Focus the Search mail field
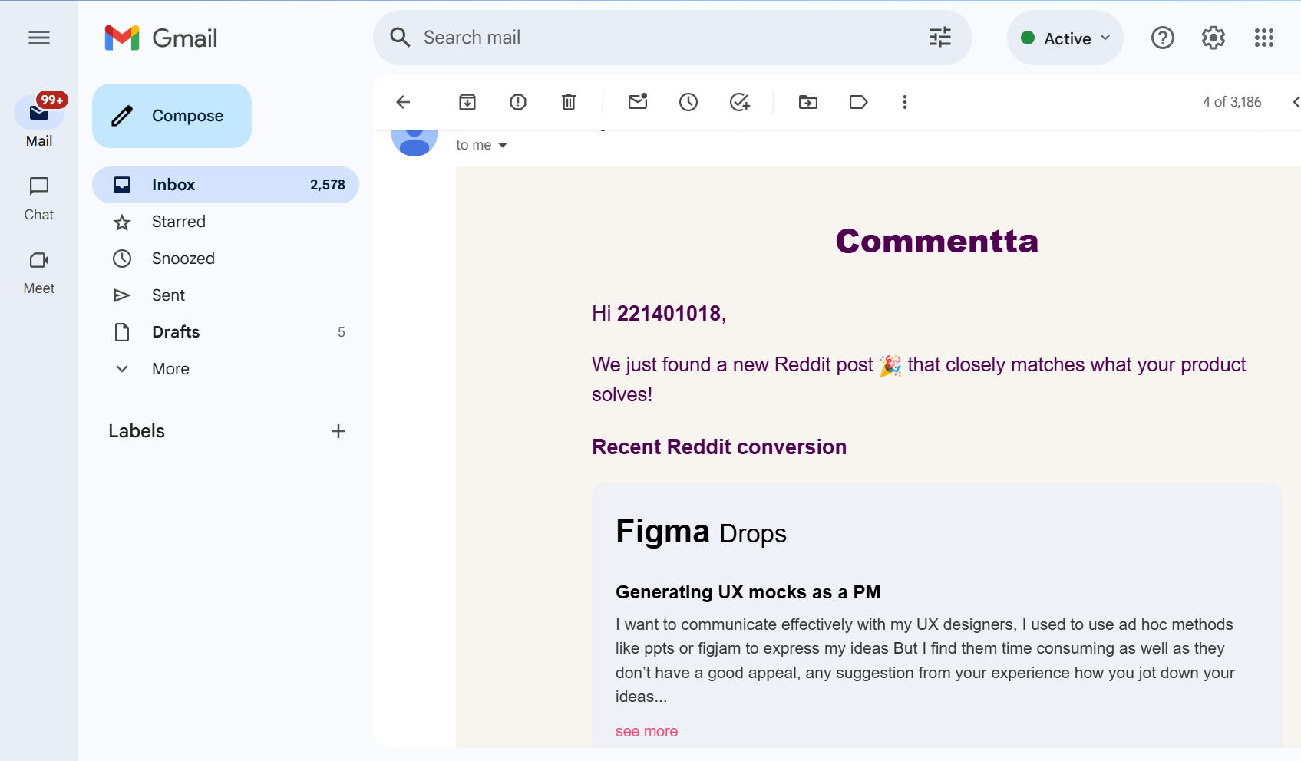The height and width of the screenshot is (761, 1301). [x=668, y=38]
